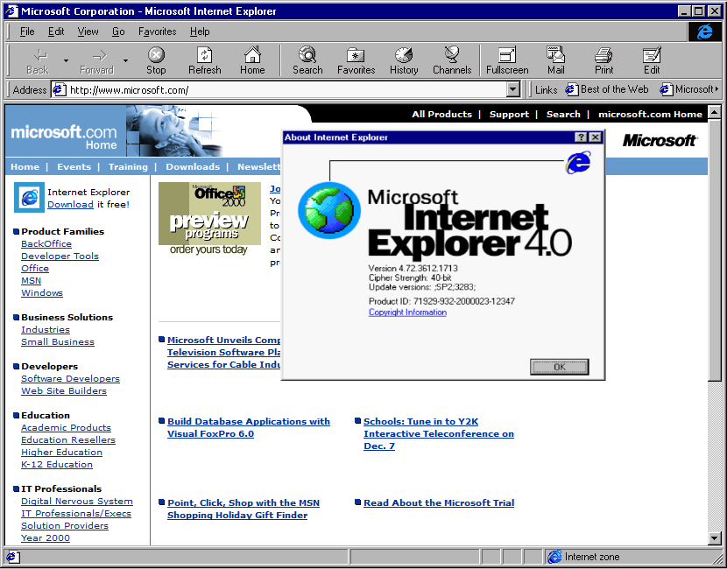727x569 pixels.
Task: Open the View menu
Action: 88,31
